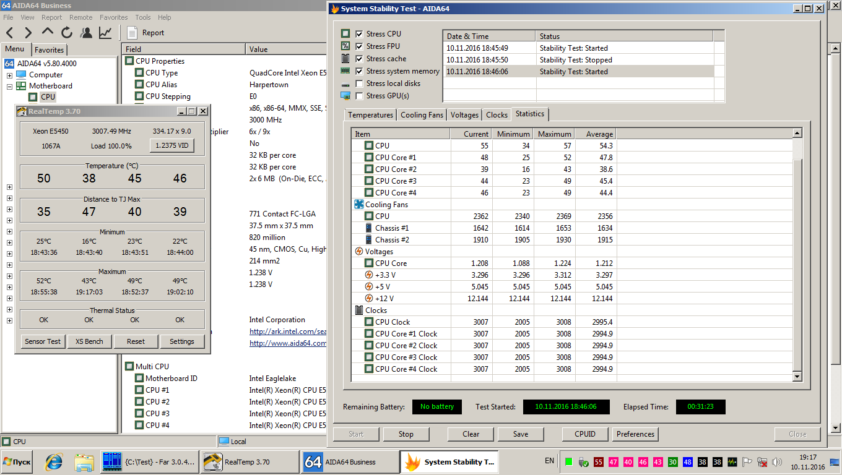Expand the Computer tree node
This screenshot has width=842, height=475.
(10, 75)
